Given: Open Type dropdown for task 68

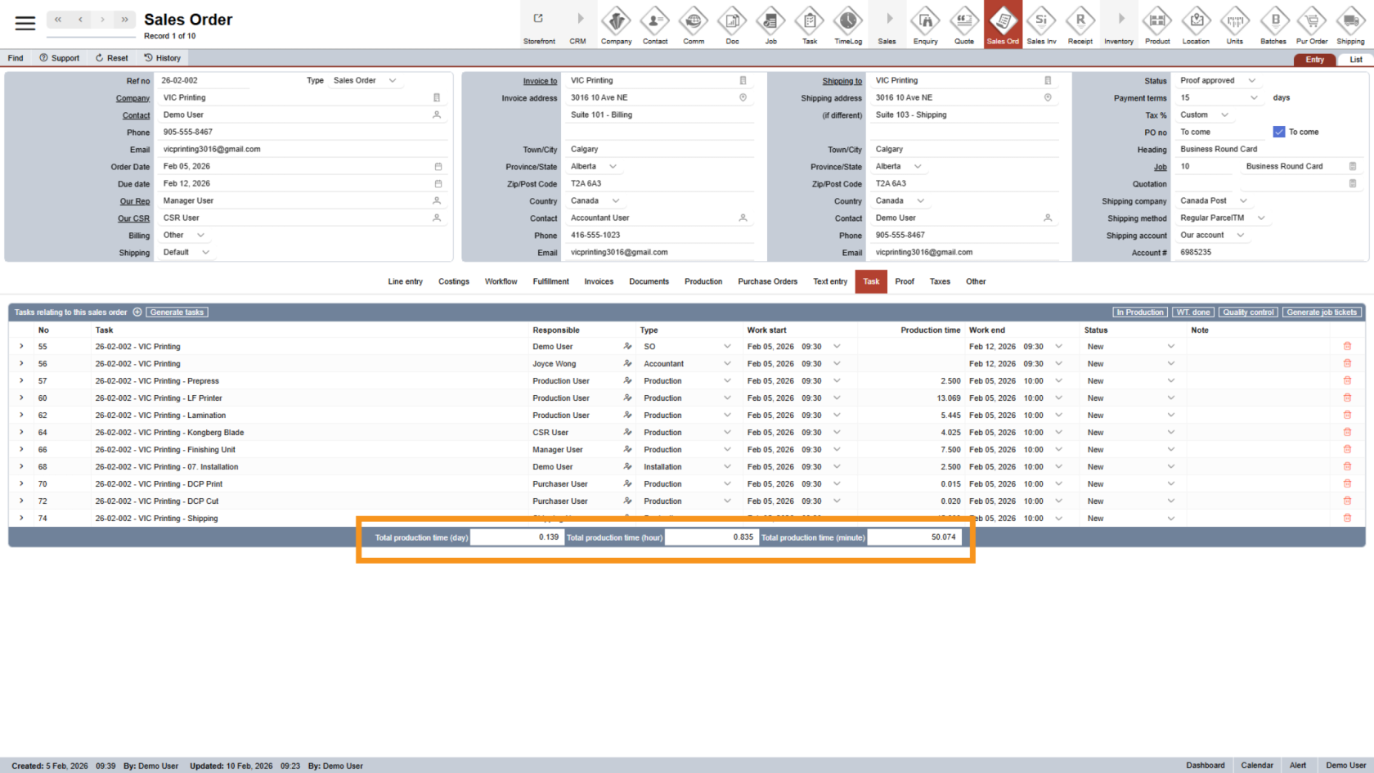Looking at the screenshot, I should point(726,467).
